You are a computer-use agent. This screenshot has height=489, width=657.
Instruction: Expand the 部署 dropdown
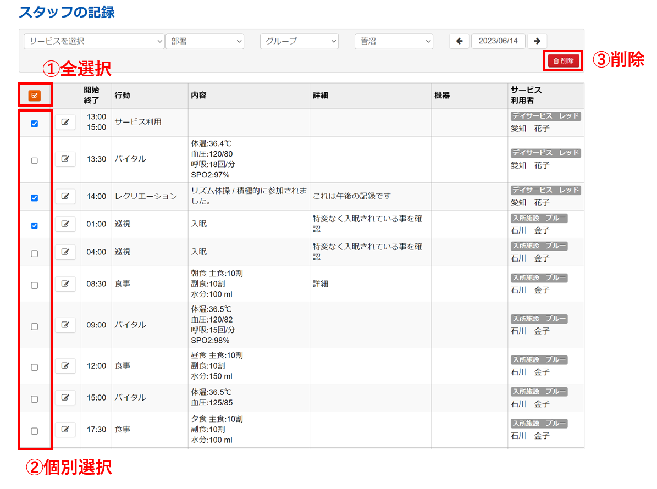(x=205, y=41)
